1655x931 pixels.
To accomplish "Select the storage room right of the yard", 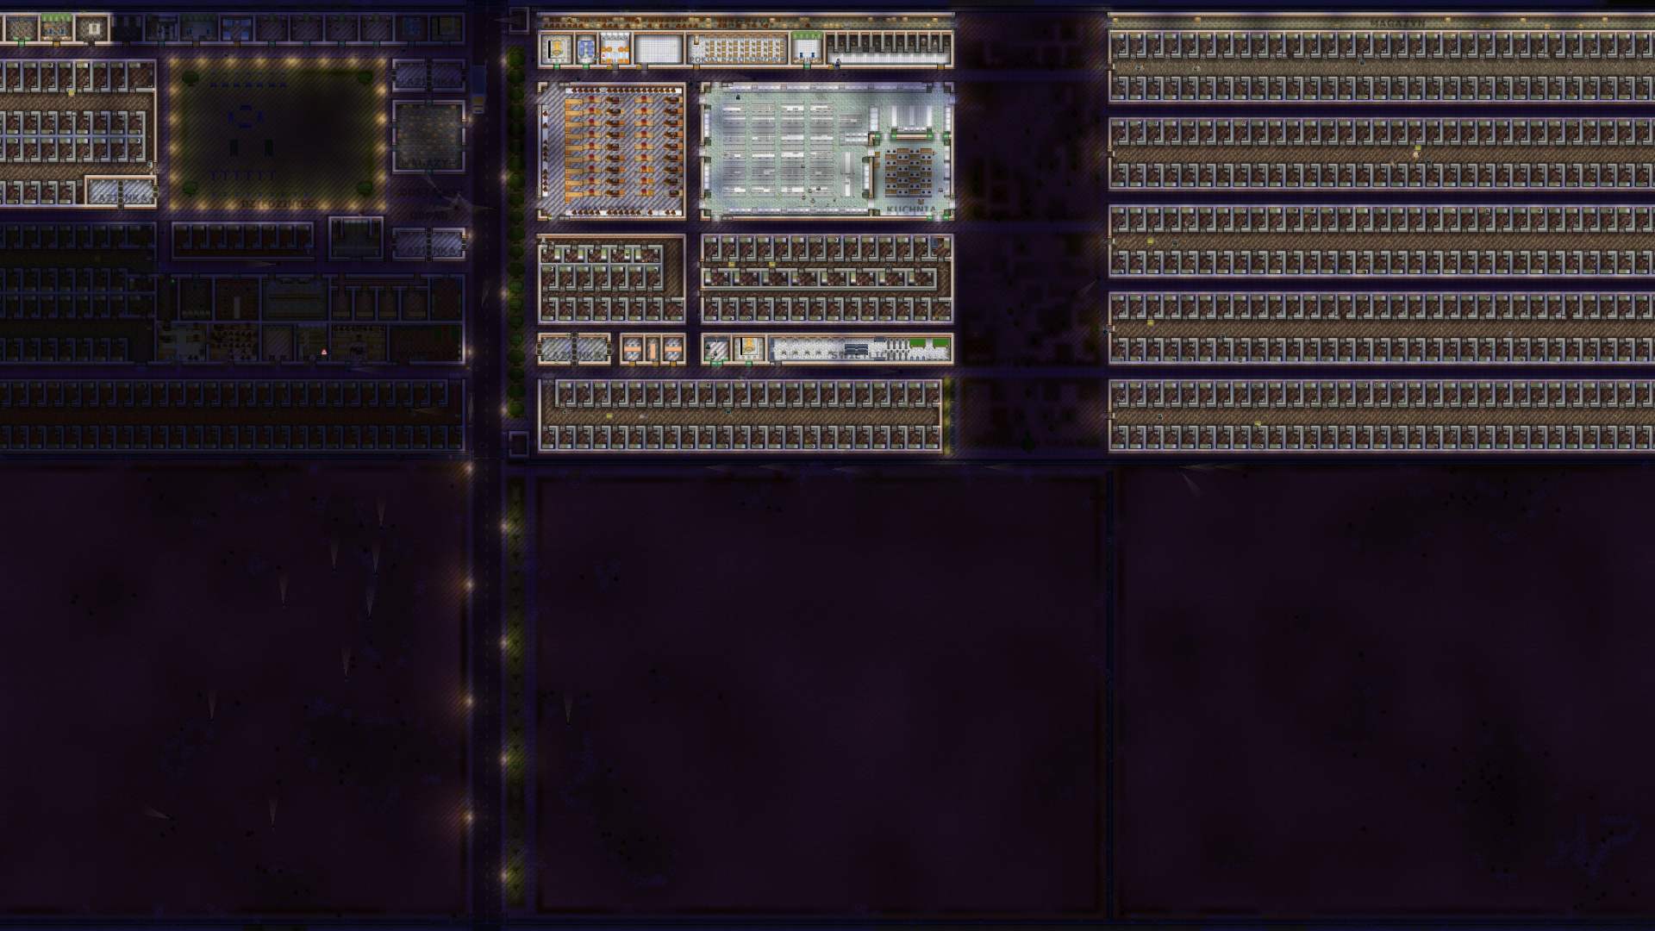I will click(x=428, y=136).
